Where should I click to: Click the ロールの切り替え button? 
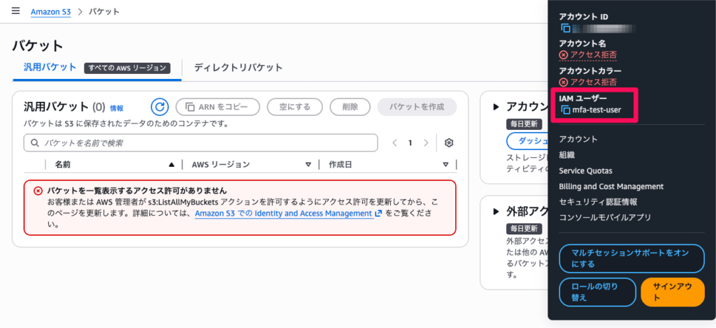click(x=597, y=292)
